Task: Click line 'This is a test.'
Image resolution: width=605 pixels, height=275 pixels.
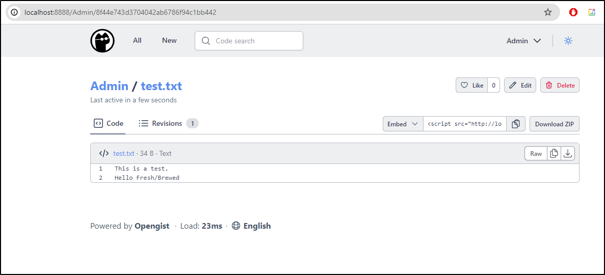Action: point(142,169)
